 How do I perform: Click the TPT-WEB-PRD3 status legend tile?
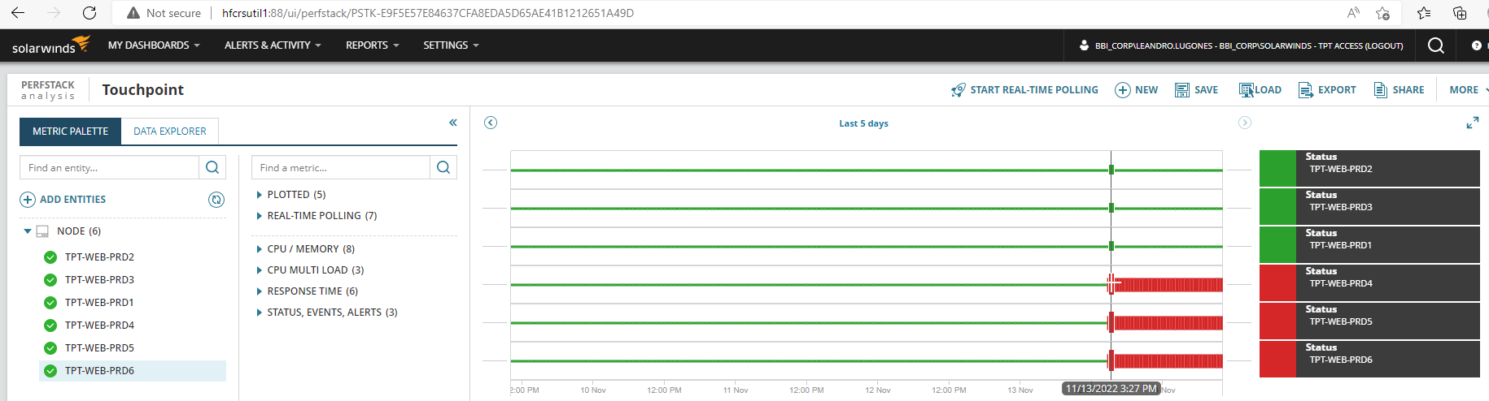(x=1369, y=207)
